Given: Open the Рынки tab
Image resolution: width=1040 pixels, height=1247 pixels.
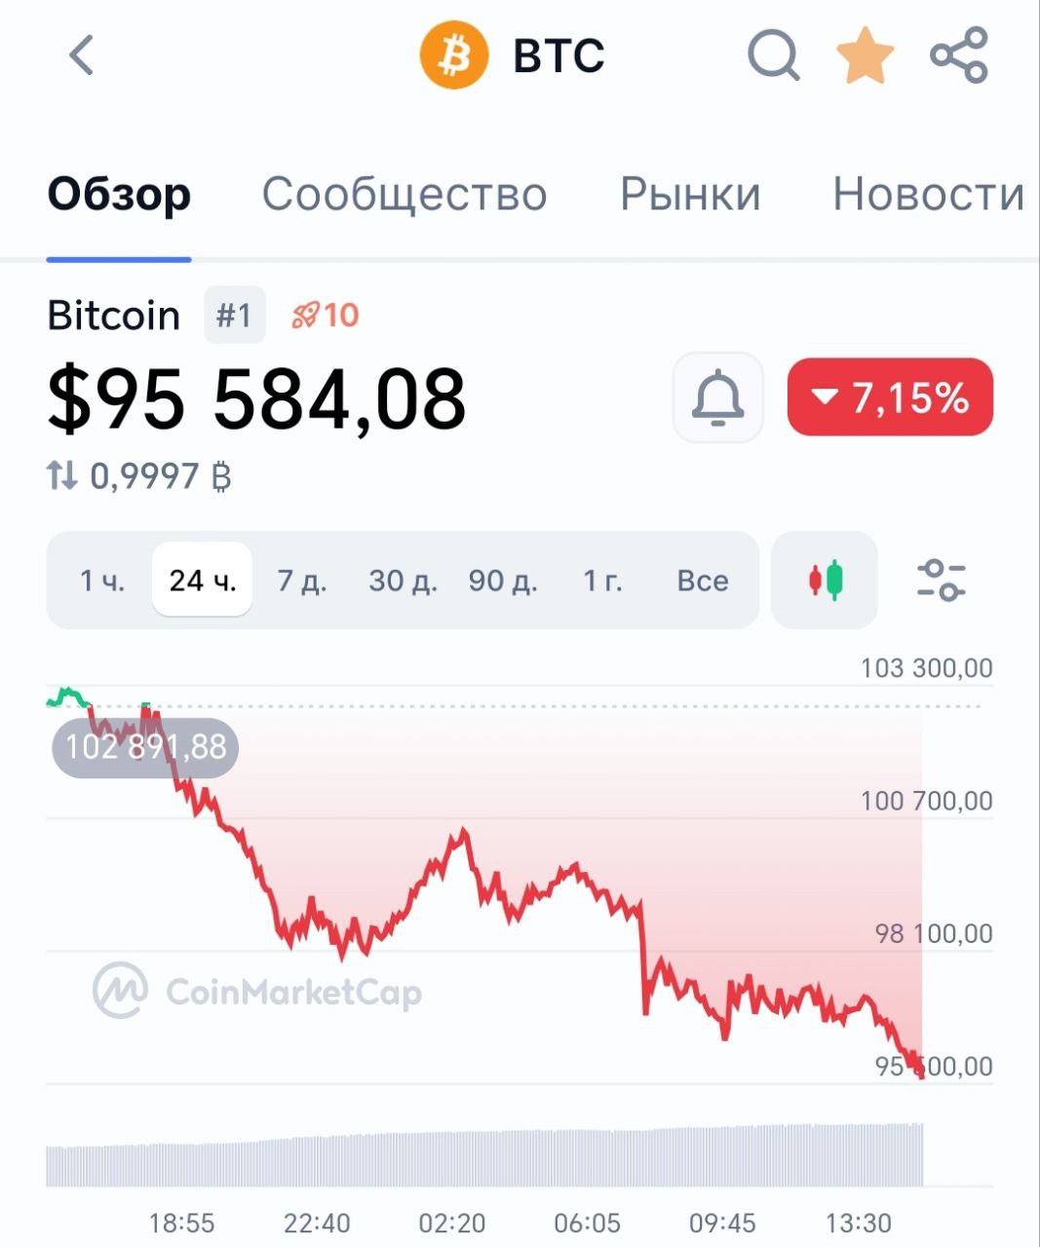Looking at the screenshot, I should click(x=690, y=194).
